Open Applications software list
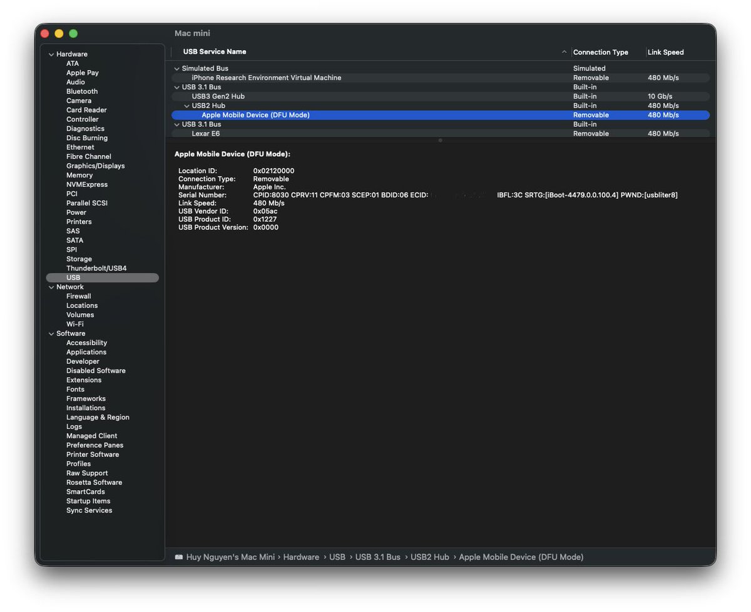 tap(86, 353)
